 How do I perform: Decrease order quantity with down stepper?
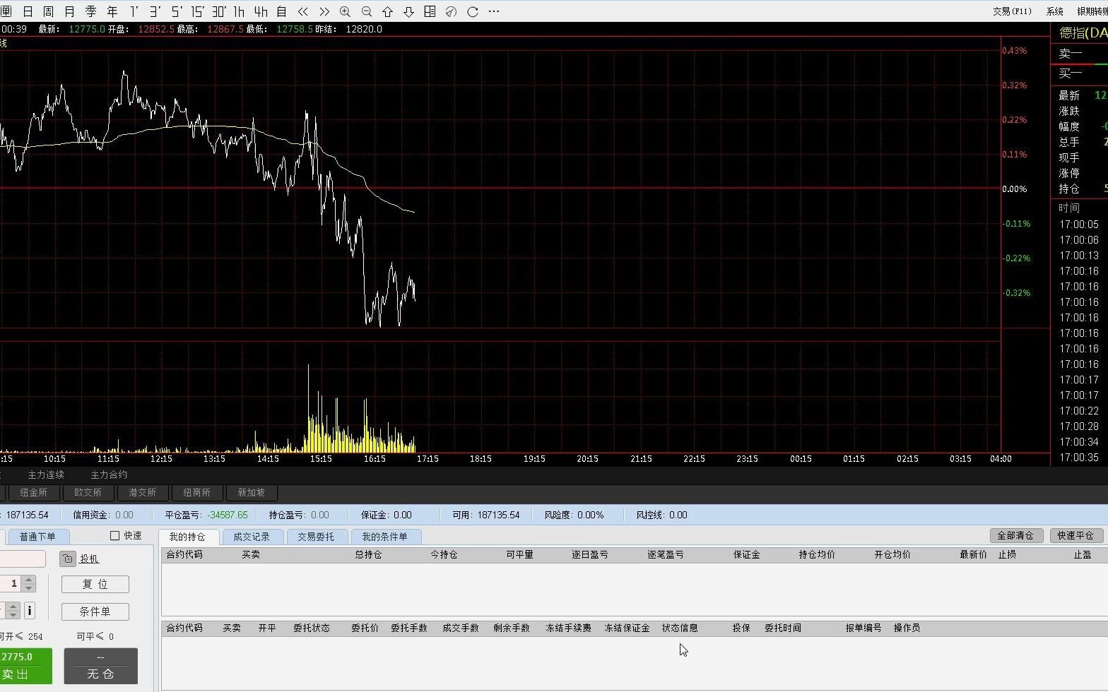[x=29, y=588]
